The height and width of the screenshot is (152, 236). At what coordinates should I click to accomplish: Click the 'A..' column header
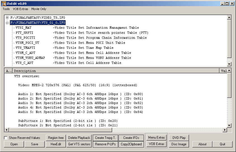pos(9,71)
